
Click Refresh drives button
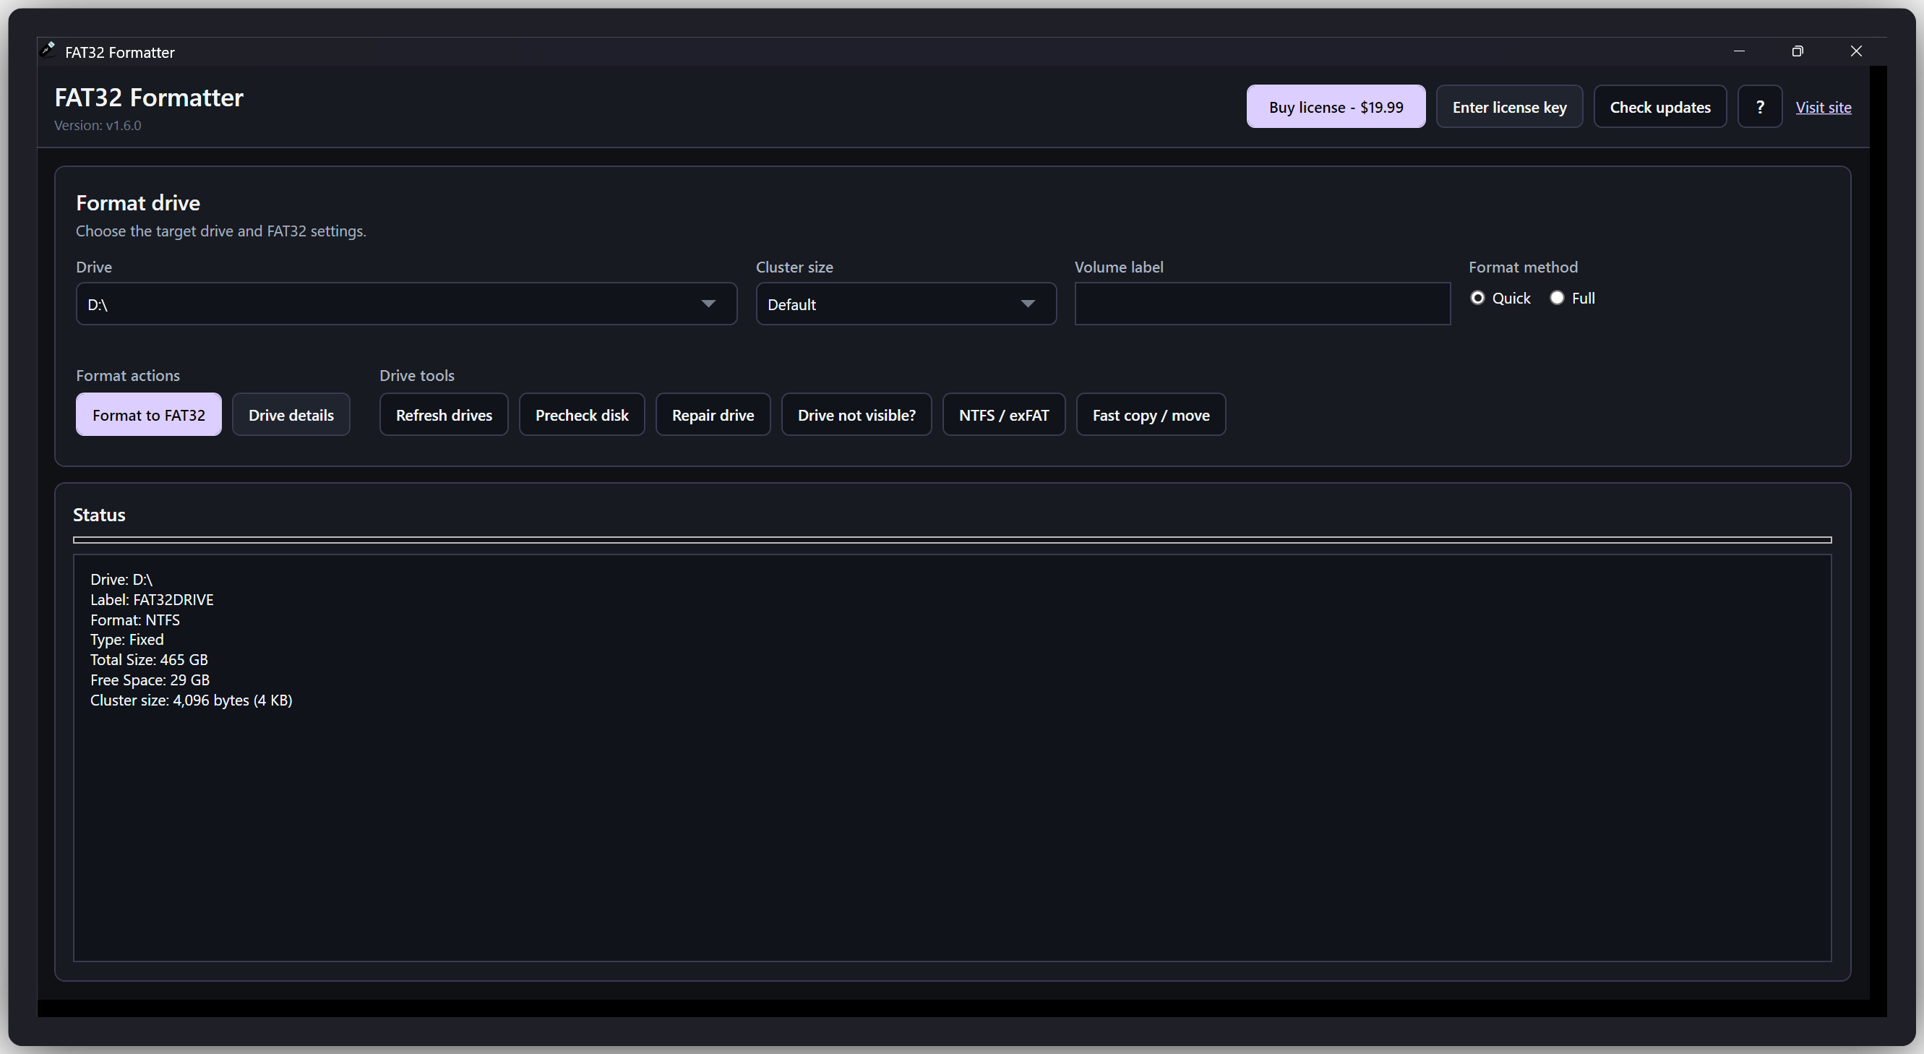[x=444, y=414]
